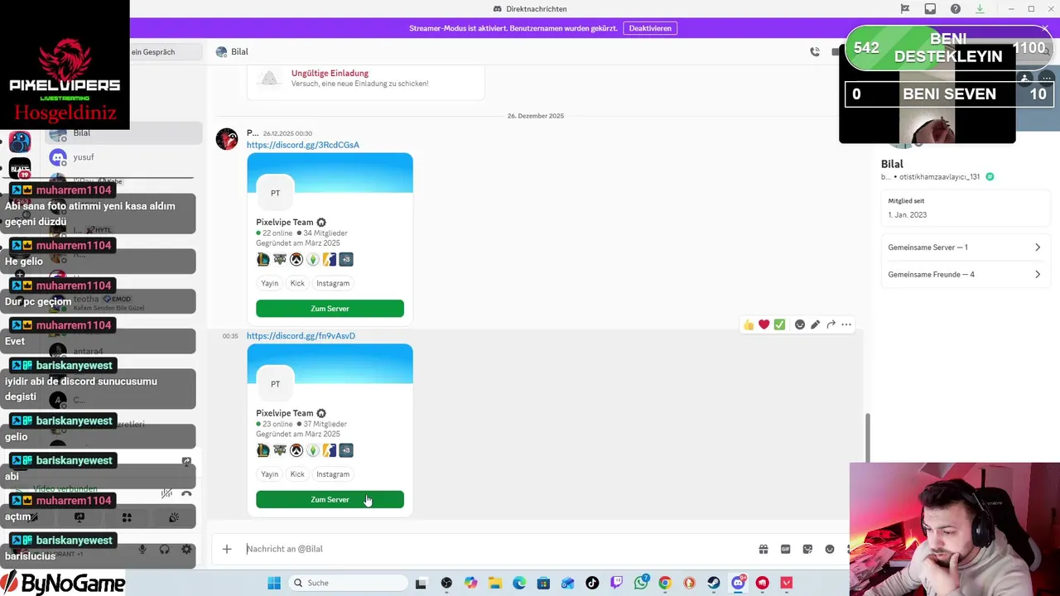This screenshot has width=1060, height=596.
Task: Click Kick tag in first invite card
Action: 297,283
